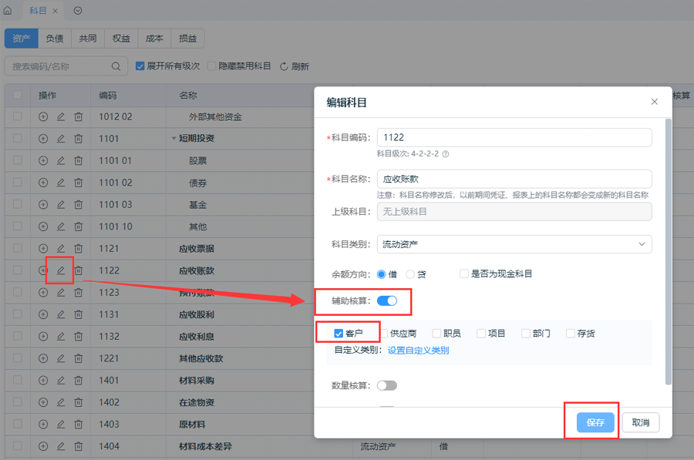Open the 设置自定义类别 link
The height and width of the screenshot is (460, 694).
click(x=418, y=351)
